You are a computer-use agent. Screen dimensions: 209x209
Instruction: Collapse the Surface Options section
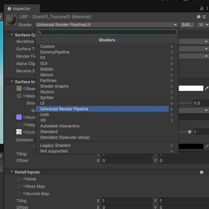(x=12, y=35)
